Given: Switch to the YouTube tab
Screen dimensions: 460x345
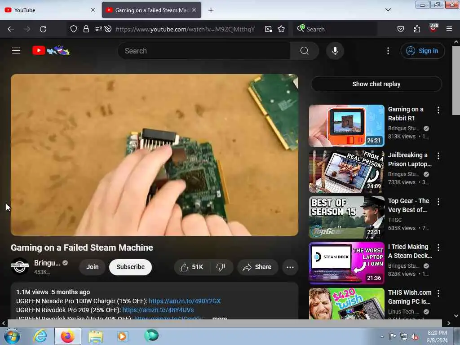Looking at the screenshot, I should 50,10.
